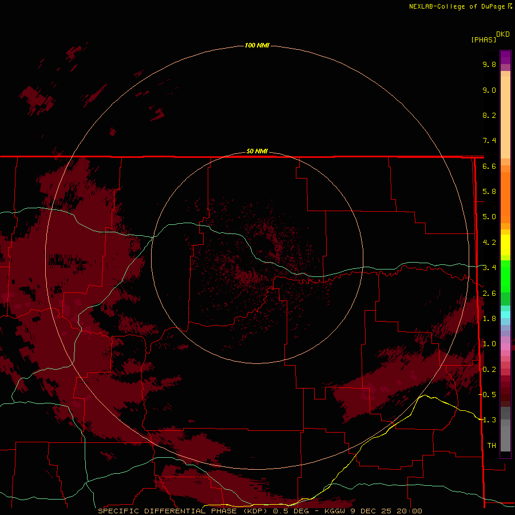The width and height of the screenshot is (515, 515).
Task: Click the 5.0 legend value
Action: (489, 217)
